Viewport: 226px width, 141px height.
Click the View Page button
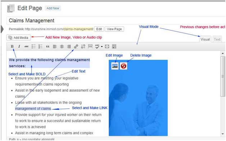[x=114, y=29]
